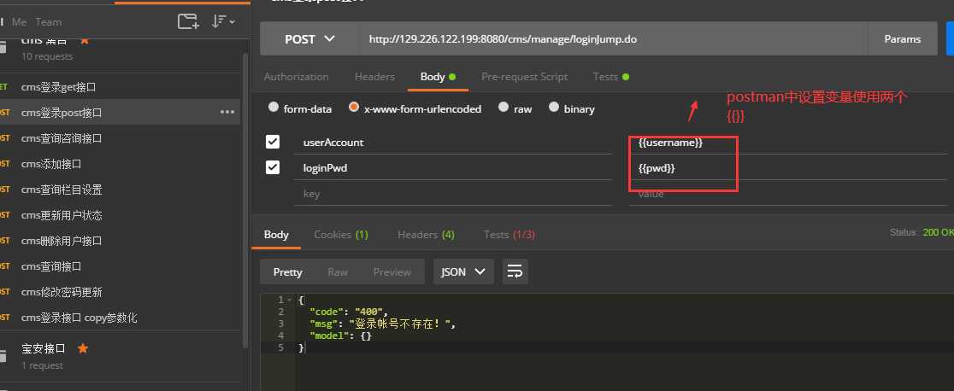The height and width of the screenshot is (391, 954).
Task: Click the "code": "400" line in response
Action: [x=349, y=312]
